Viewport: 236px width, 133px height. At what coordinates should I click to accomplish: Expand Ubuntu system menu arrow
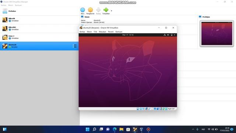(x=174, y=35)
